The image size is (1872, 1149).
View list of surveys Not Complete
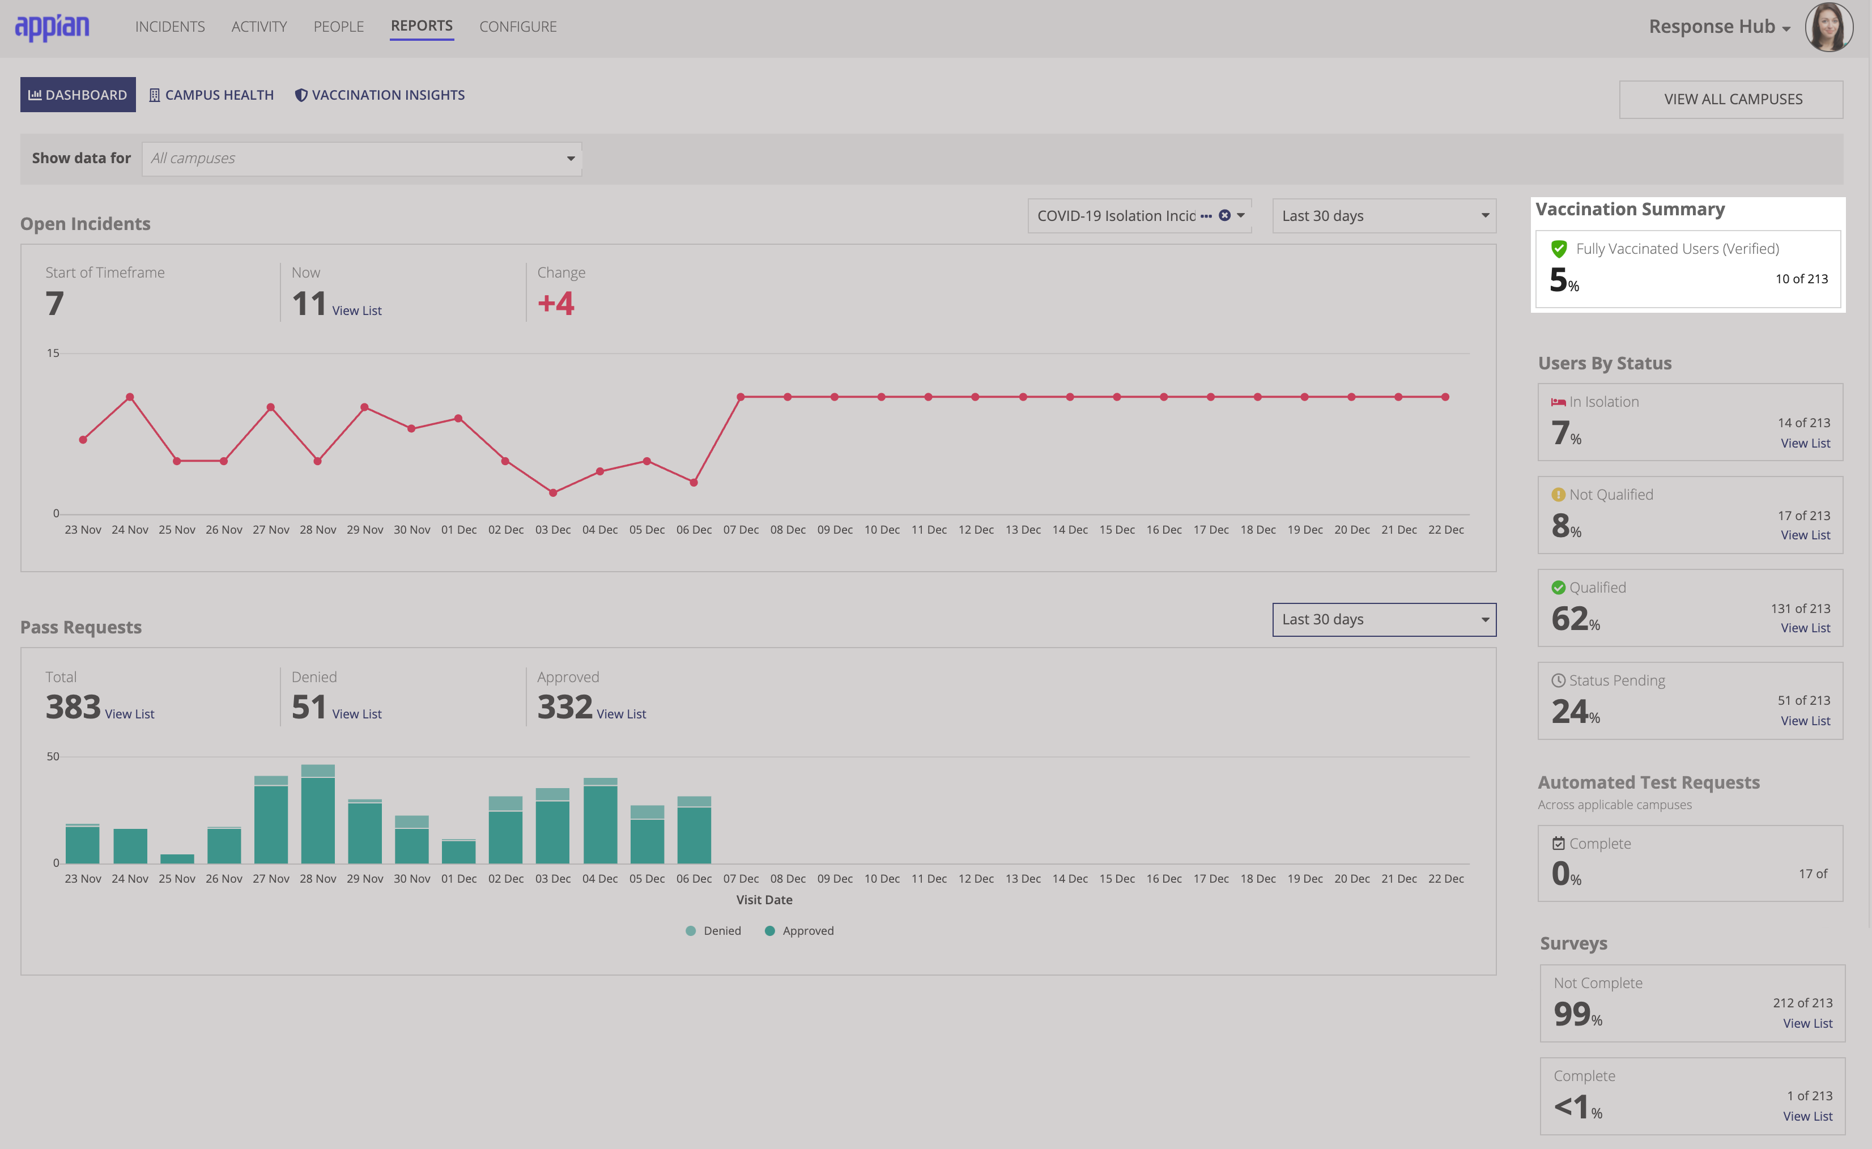pyautogui.click(x=1807, y=1024)
